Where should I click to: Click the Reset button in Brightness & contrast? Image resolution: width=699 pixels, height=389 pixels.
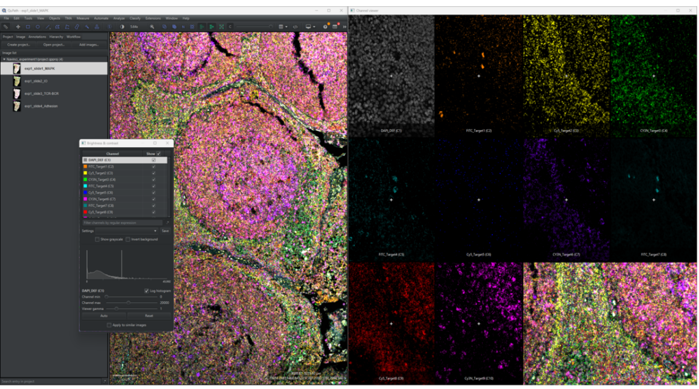pos(149,315)
